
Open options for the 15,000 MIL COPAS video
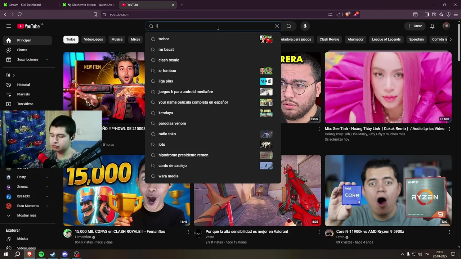(x=188, y=232)
